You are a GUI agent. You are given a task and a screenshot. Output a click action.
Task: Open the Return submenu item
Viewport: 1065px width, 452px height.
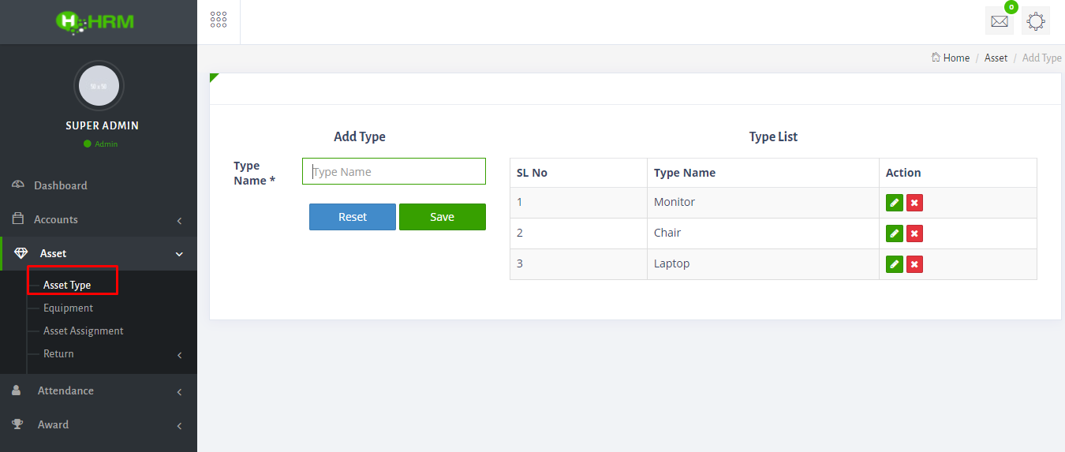pos(58,353)
